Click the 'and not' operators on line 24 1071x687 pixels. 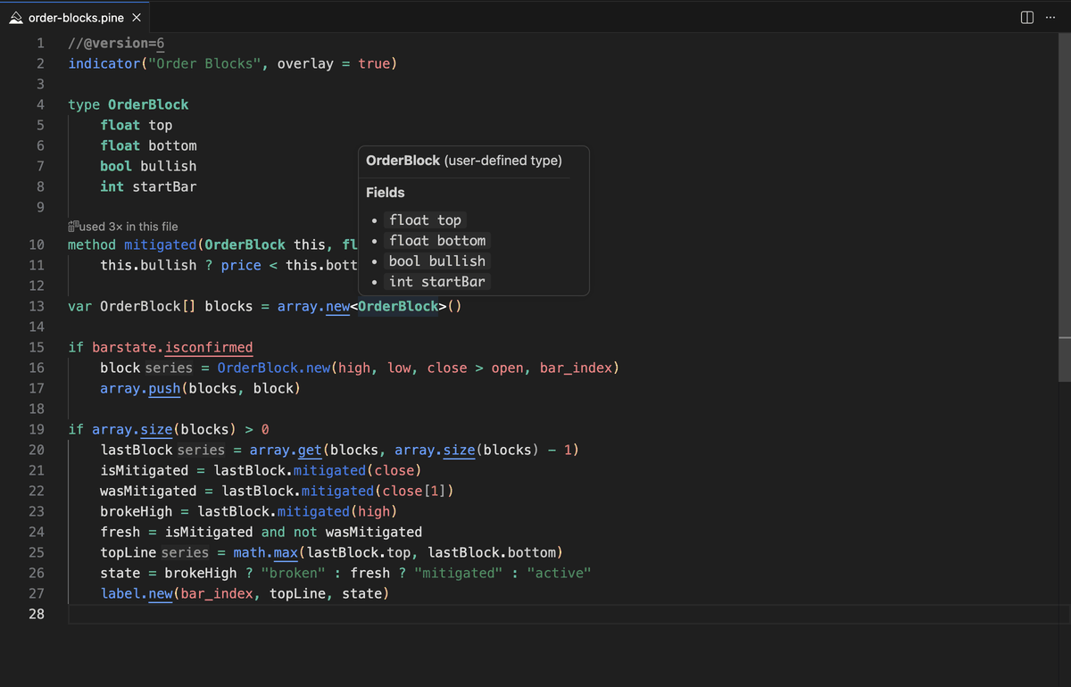[289, 533]
